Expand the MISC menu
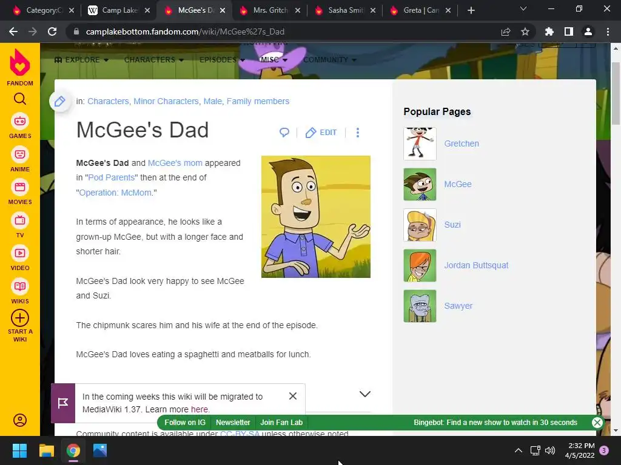The width and height of the screenshot is (621, 465). click(x=274, y=60)
